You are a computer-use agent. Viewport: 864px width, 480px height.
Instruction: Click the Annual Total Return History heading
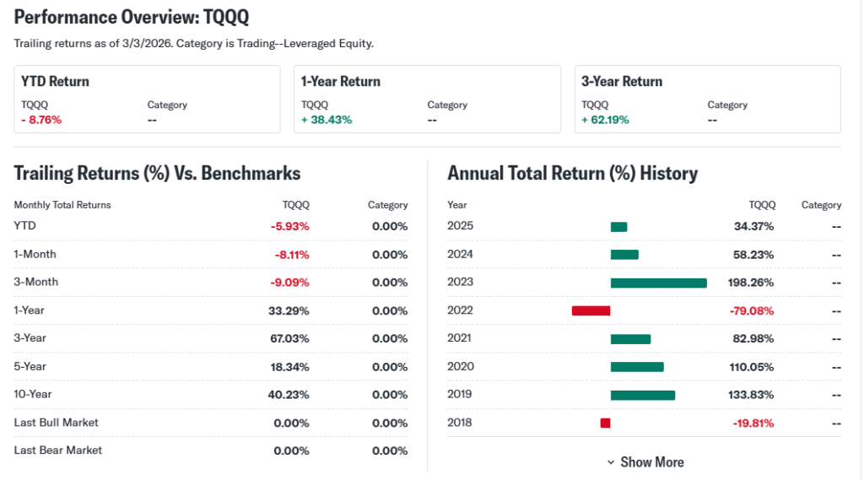coord(572,174)
